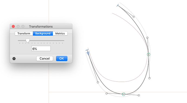Select the green smooth node near the baseline
Image resolution: width=187 pixels, height=103 pixels.
(x=124, y=94)
